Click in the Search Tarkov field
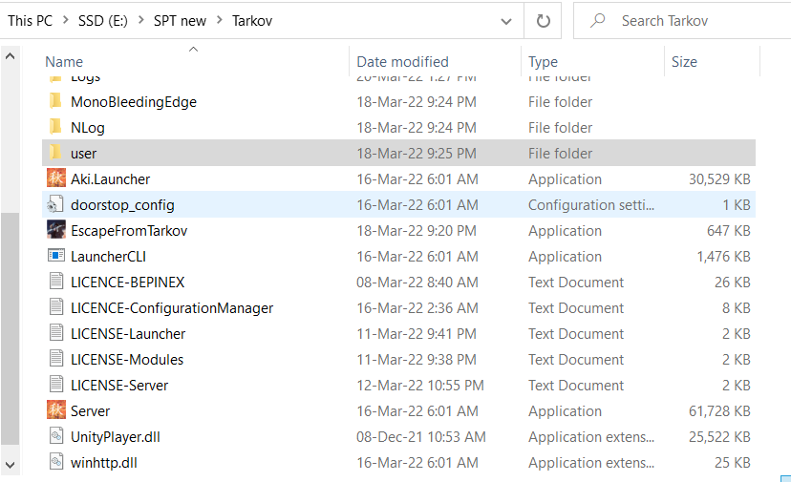The height and width of the screenshot is (482, 791). [682, 21]
